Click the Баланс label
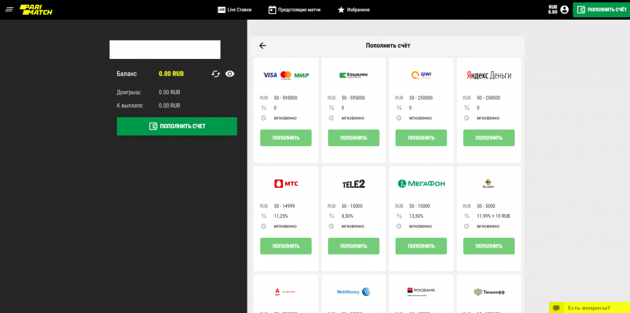 pos(127,74)
